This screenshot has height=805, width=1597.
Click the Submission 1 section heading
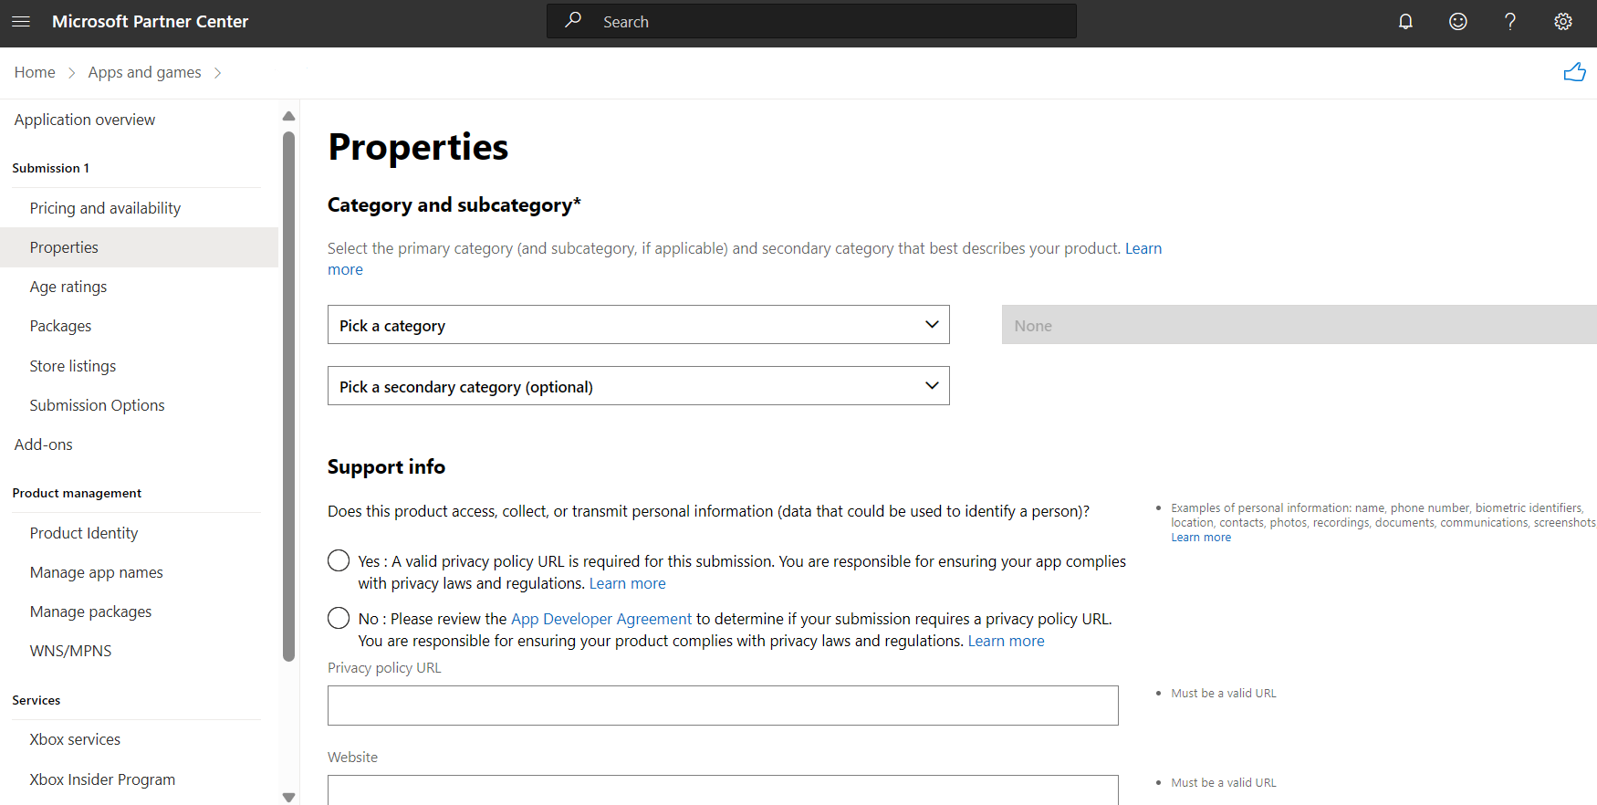(x=50, y=168)
